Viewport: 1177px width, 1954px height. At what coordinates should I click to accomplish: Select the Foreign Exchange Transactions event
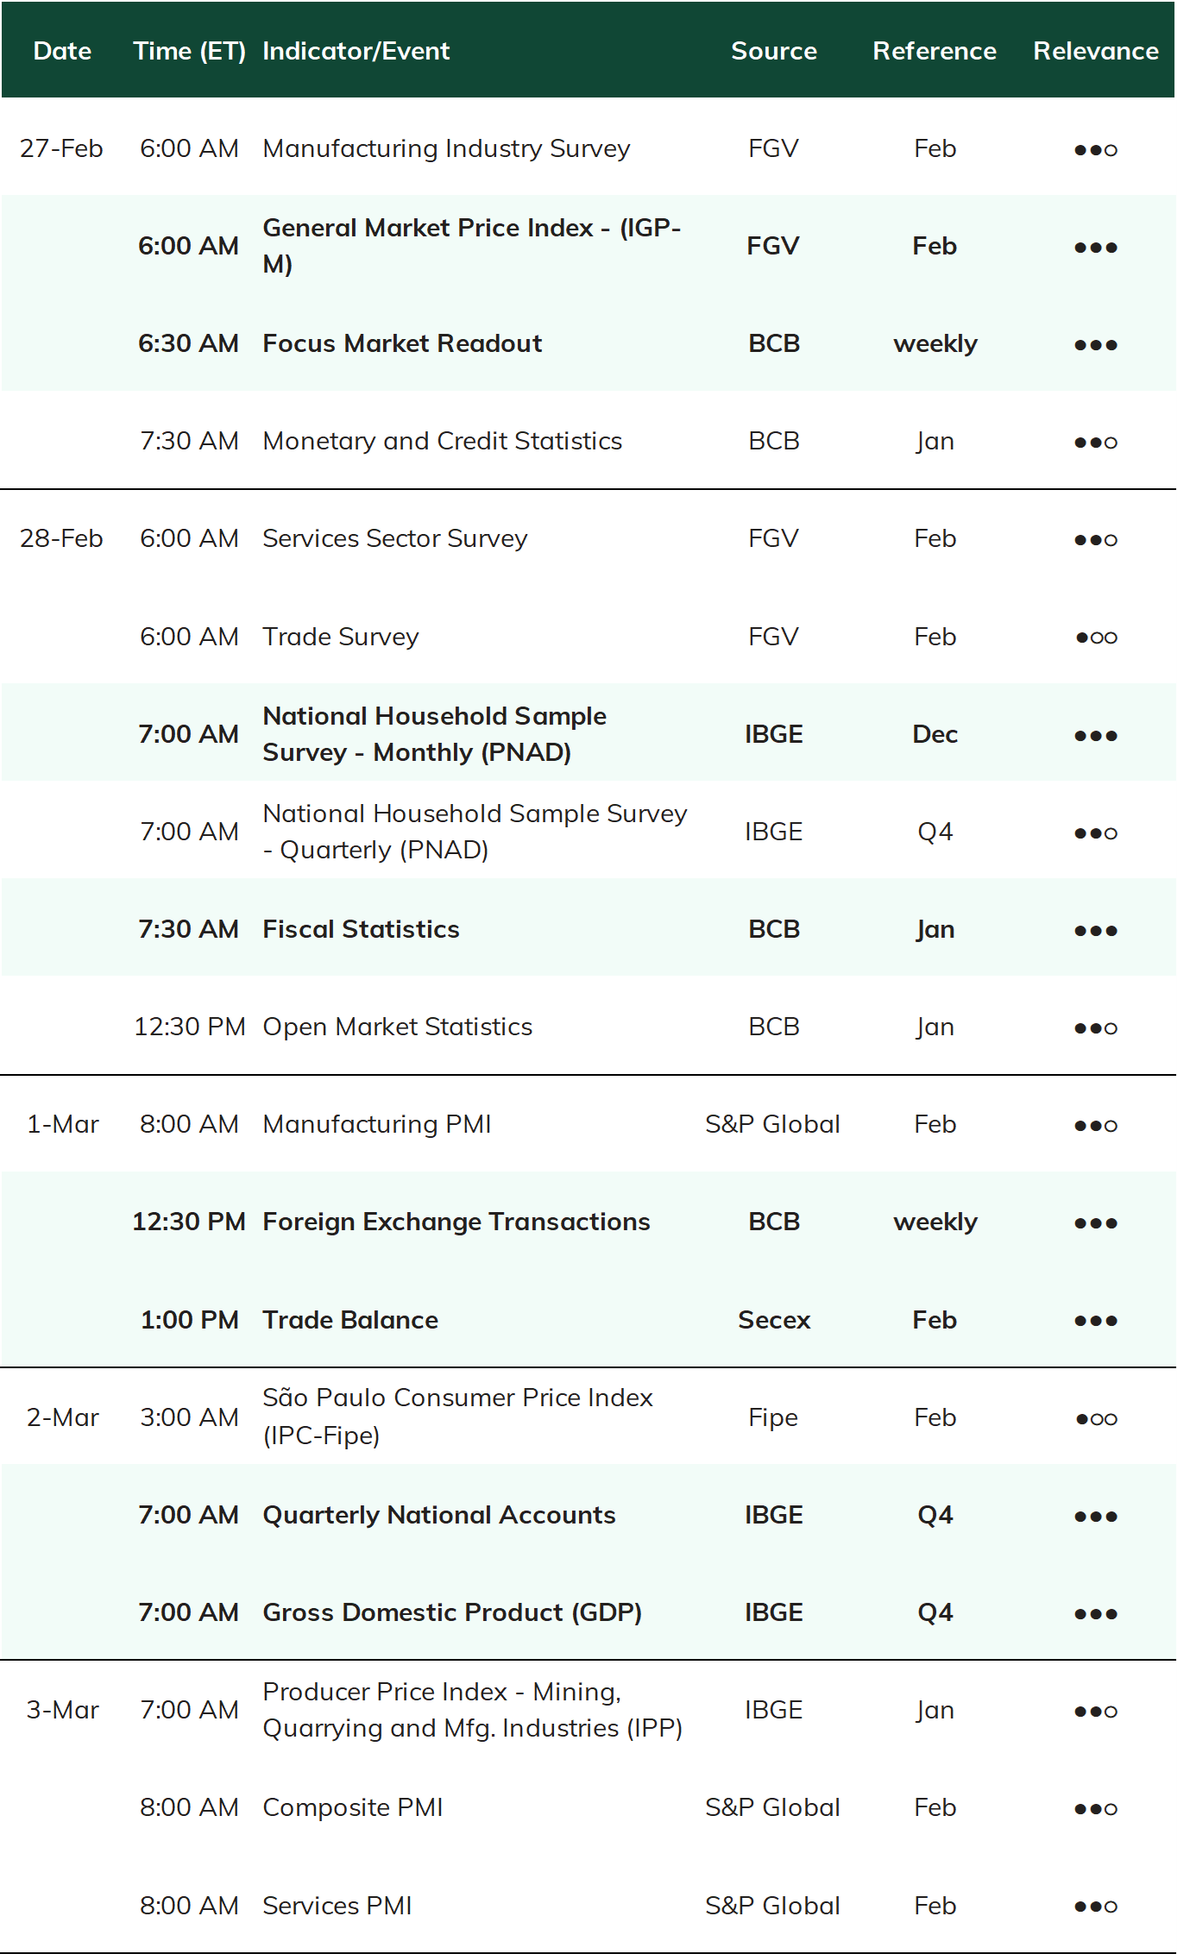456,1222
